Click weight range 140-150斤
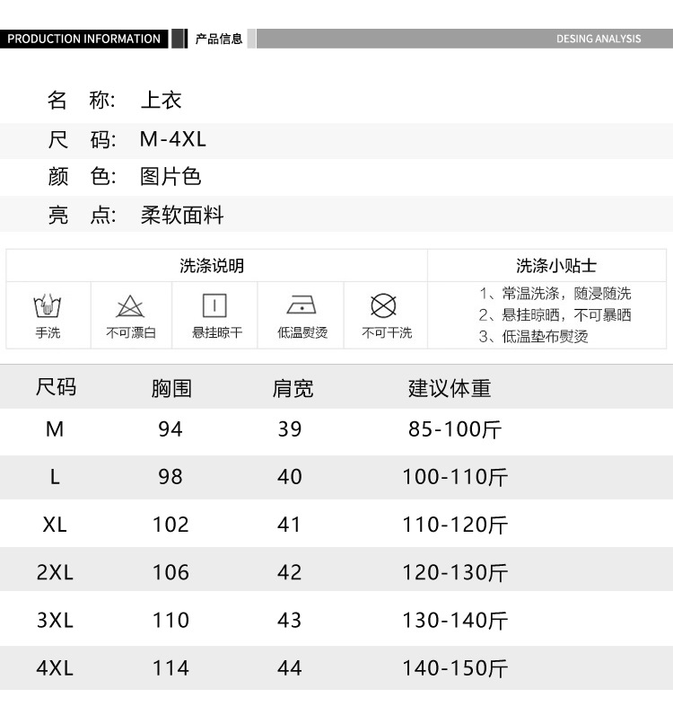The width and height of the screenshot is (673, 724). (x=455, y=669)
